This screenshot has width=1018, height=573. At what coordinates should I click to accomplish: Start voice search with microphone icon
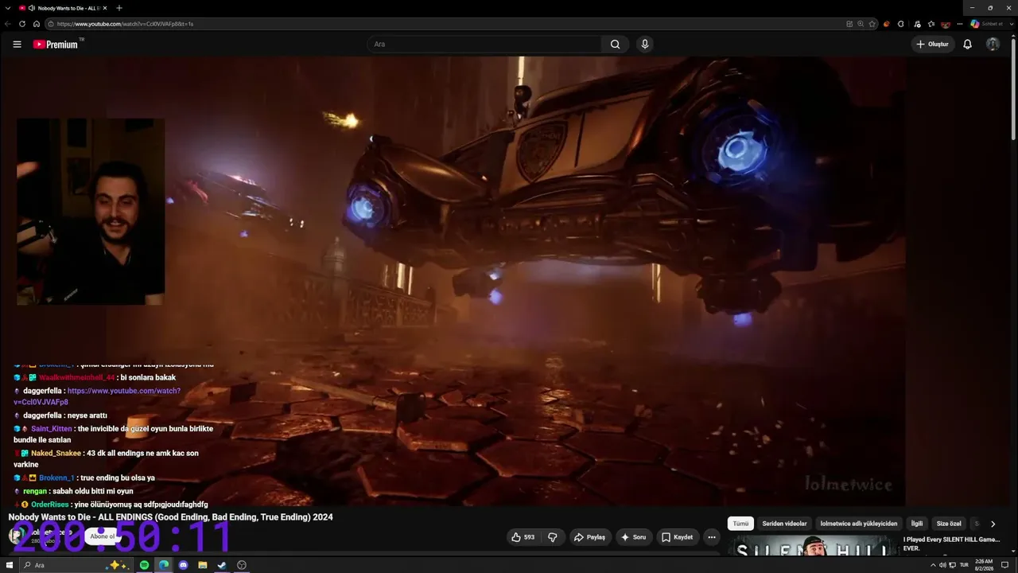(x=645, y=45)
